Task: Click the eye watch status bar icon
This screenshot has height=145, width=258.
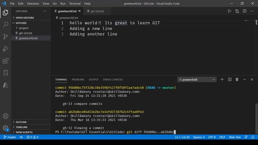Action: 21,137
